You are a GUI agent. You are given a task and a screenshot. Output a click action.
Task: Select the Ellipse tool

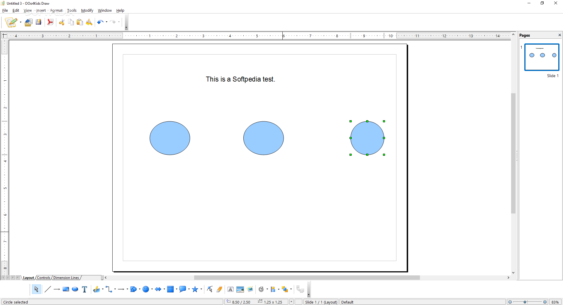[75, 289]
